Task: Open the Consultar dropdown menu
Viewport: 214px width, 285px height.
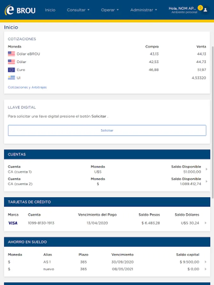Action: coord(78,10)
